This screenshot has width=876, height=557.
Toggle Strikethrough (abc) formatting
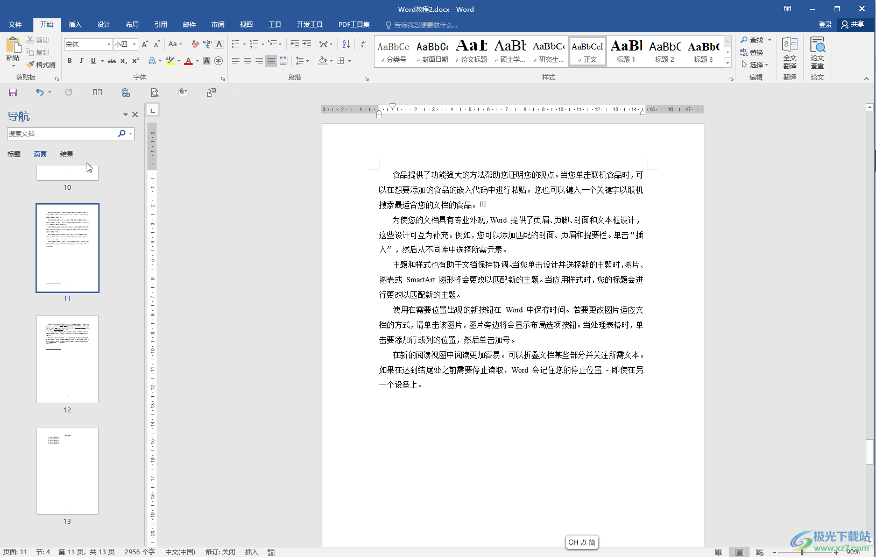(112, 61)
